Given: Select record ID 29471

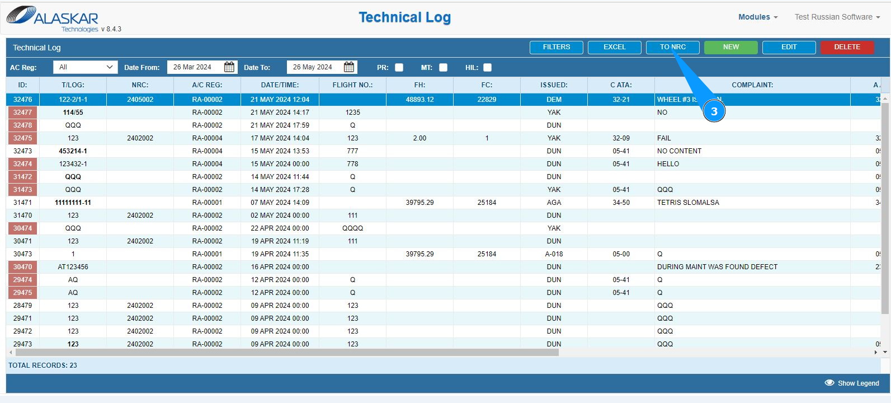Looking at the screenshot, I should click(22, 318).
